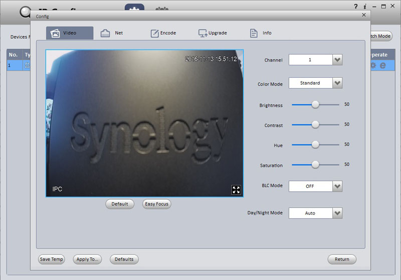This screenshot has height=280, width=401.
Task: Click the camera video preview image
Action: point(144,123)
